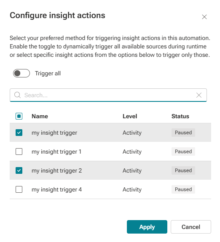
Task: Check the my insight trigger 4 checkbox
Action: [x=19, y=189]
